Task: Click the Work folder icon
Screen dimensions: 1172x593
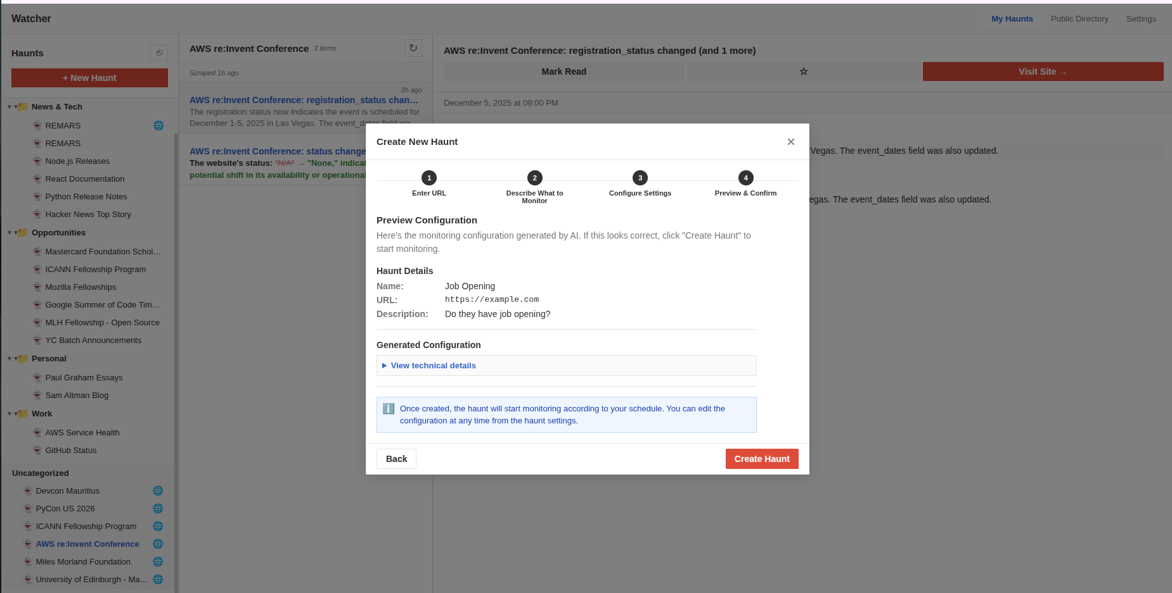Action: [23, 413]
